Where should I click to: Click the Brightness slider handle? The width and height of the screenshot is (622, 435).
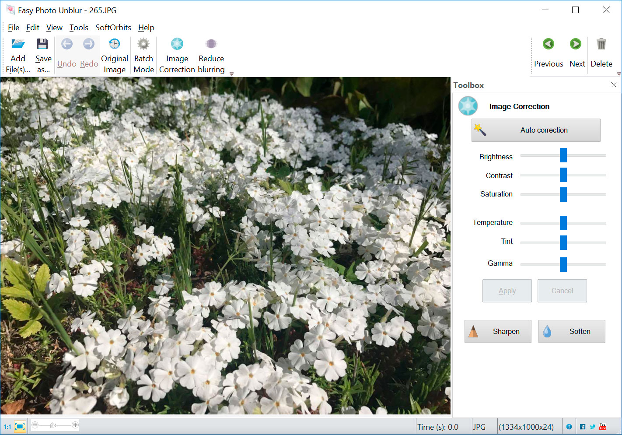click(x=563, y=155)
